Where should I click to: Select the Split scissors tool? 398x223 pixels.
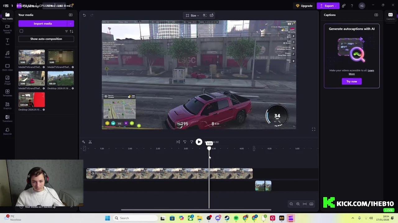tap(90, 142)
